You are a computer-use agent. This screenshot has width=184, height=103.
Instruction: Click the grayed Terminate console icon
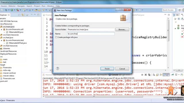(x=142, y=75)
